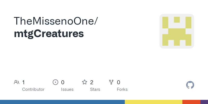The height and width of the screenshot is (104, 208).
Task: Open the yellow identicon avatar image
Action: [x=177, y=31]
